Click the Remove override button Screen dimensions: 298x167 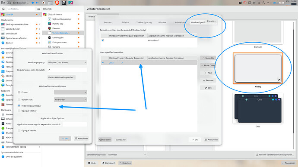(208, 80)
